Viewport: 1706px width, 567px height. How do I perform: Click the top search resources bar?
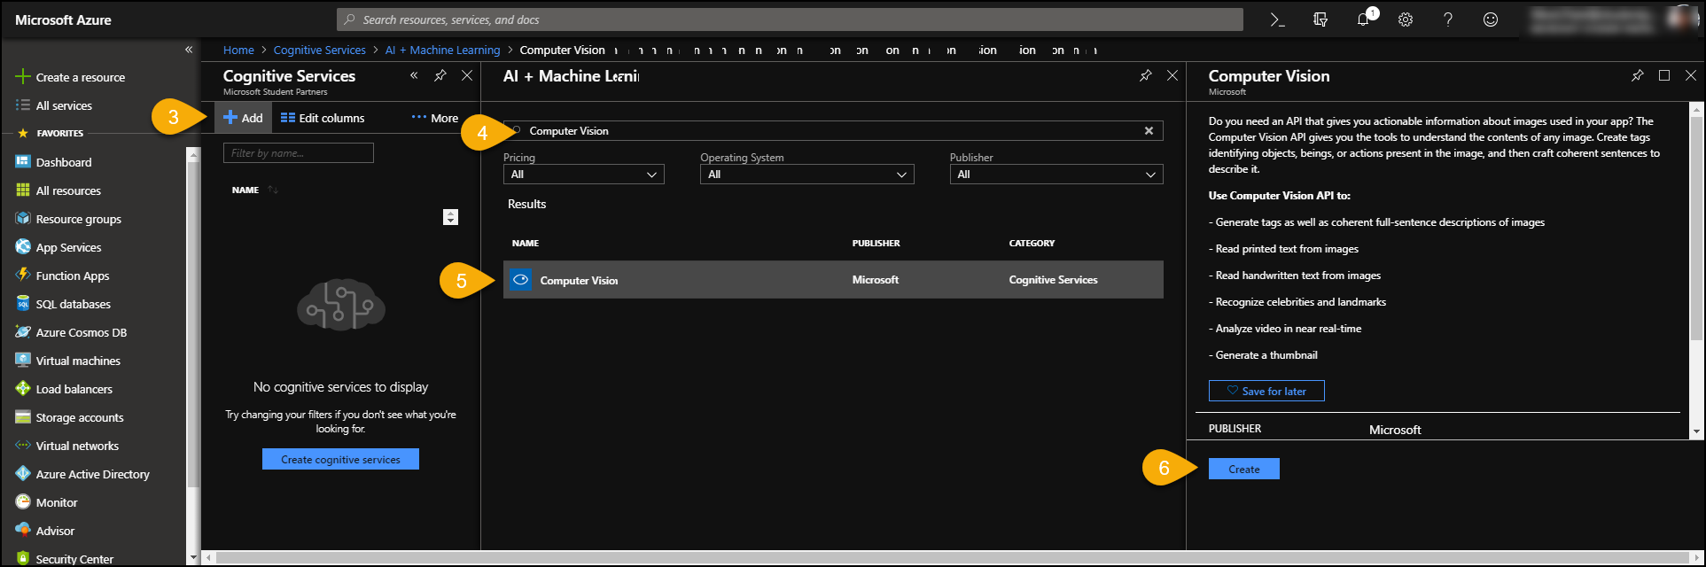(790, 19)
